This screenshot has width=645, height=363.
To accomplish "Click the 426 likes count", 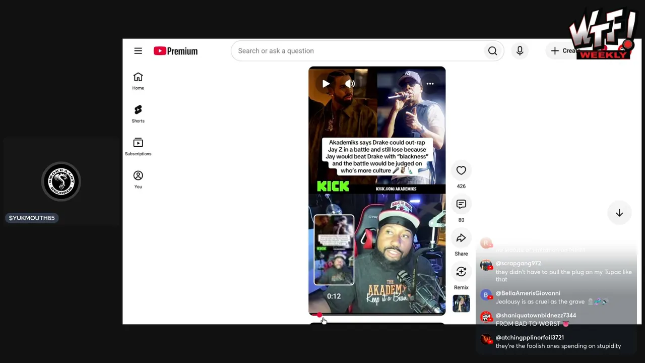I will [461, 186].
